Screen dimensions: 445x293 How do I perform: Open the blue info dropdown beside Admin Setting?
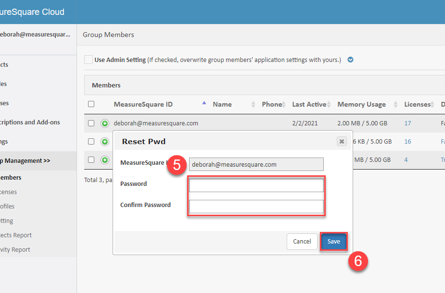pyautogui.click(x=351, y=60)
